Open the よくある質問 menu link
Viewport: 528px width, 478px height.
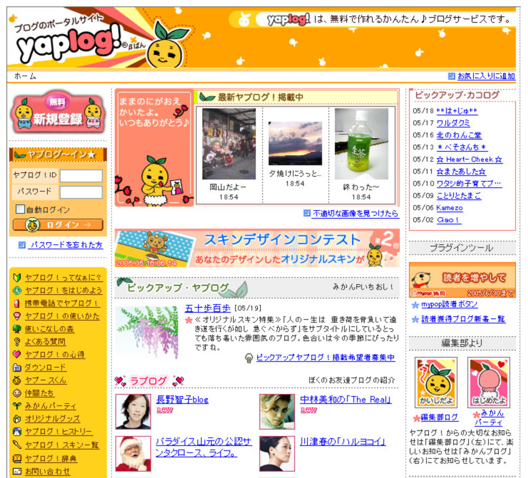[x=45, y=342]
